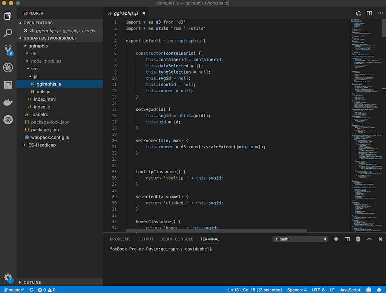Close the ggiraphjs.js editor tab
The height and width of the screenshot is (293, 386).
144,13
